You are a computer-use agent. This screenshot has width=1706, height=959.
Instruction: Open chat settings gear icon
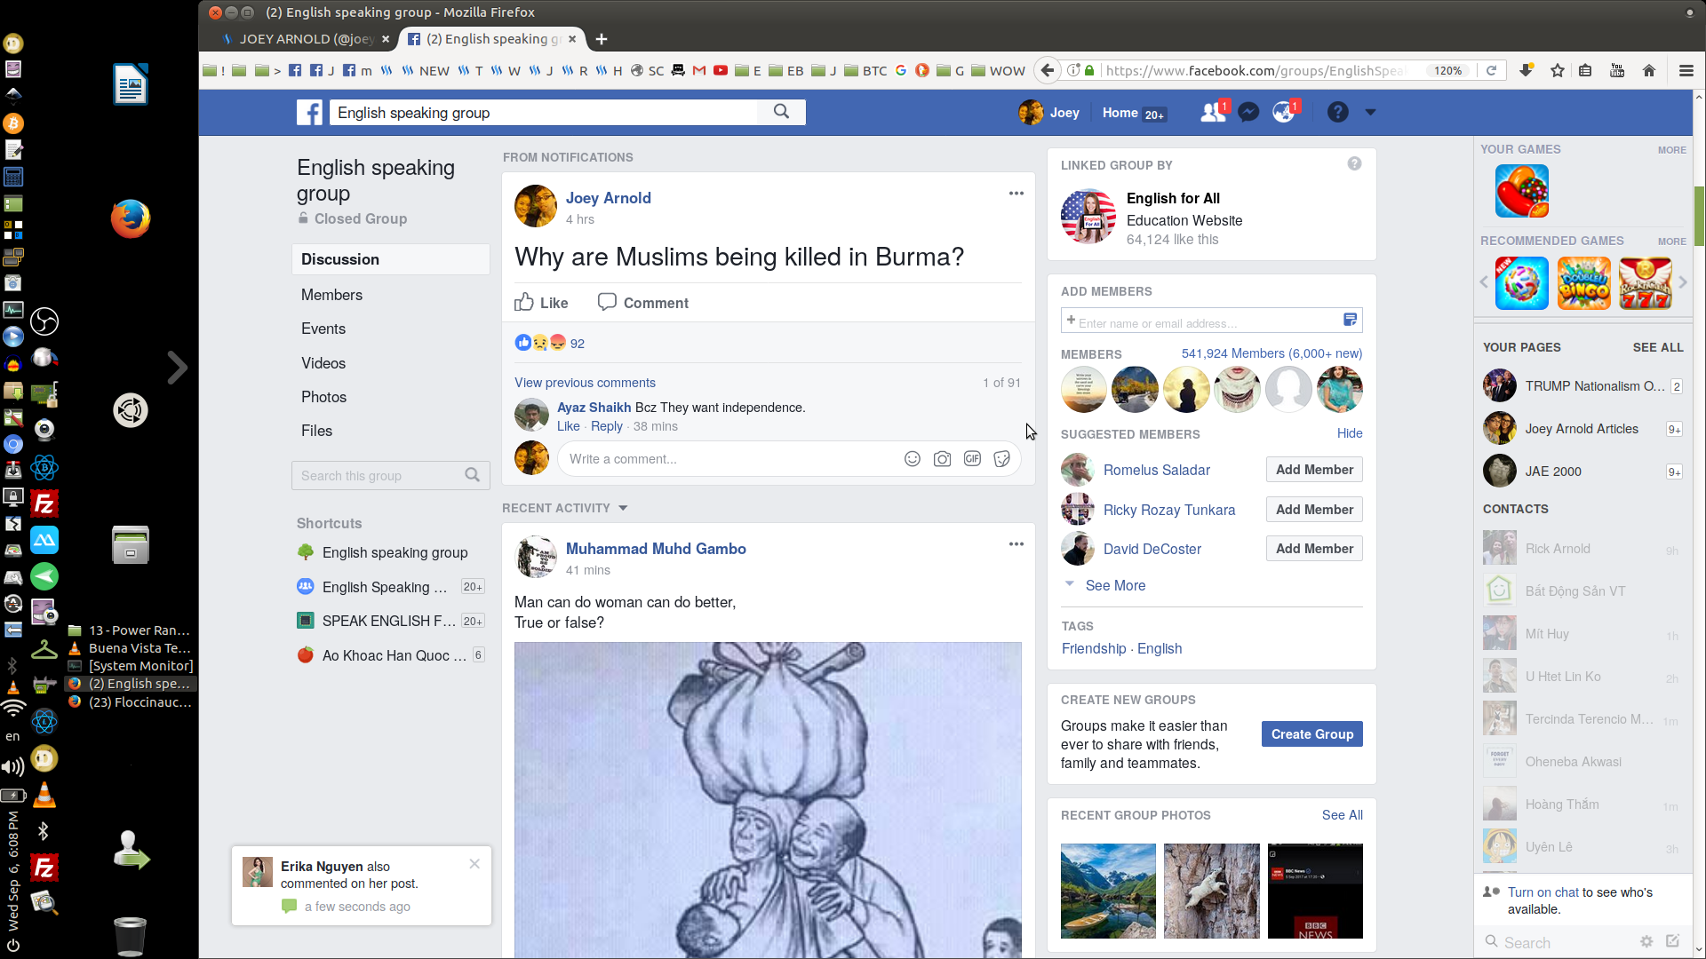coord(1646,941)
